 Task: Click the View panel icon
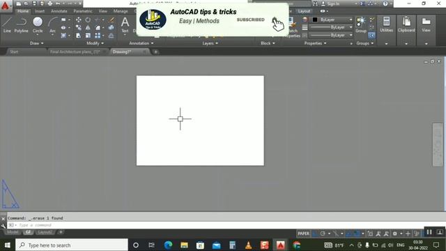(x=426, y=25)
